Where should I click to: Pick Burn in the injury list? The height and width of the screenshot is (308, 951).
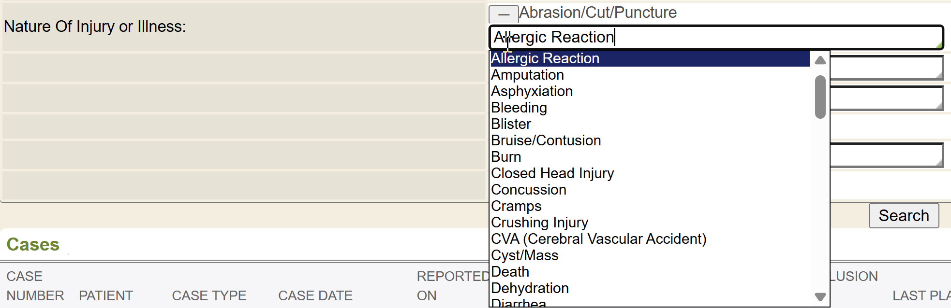506,157
